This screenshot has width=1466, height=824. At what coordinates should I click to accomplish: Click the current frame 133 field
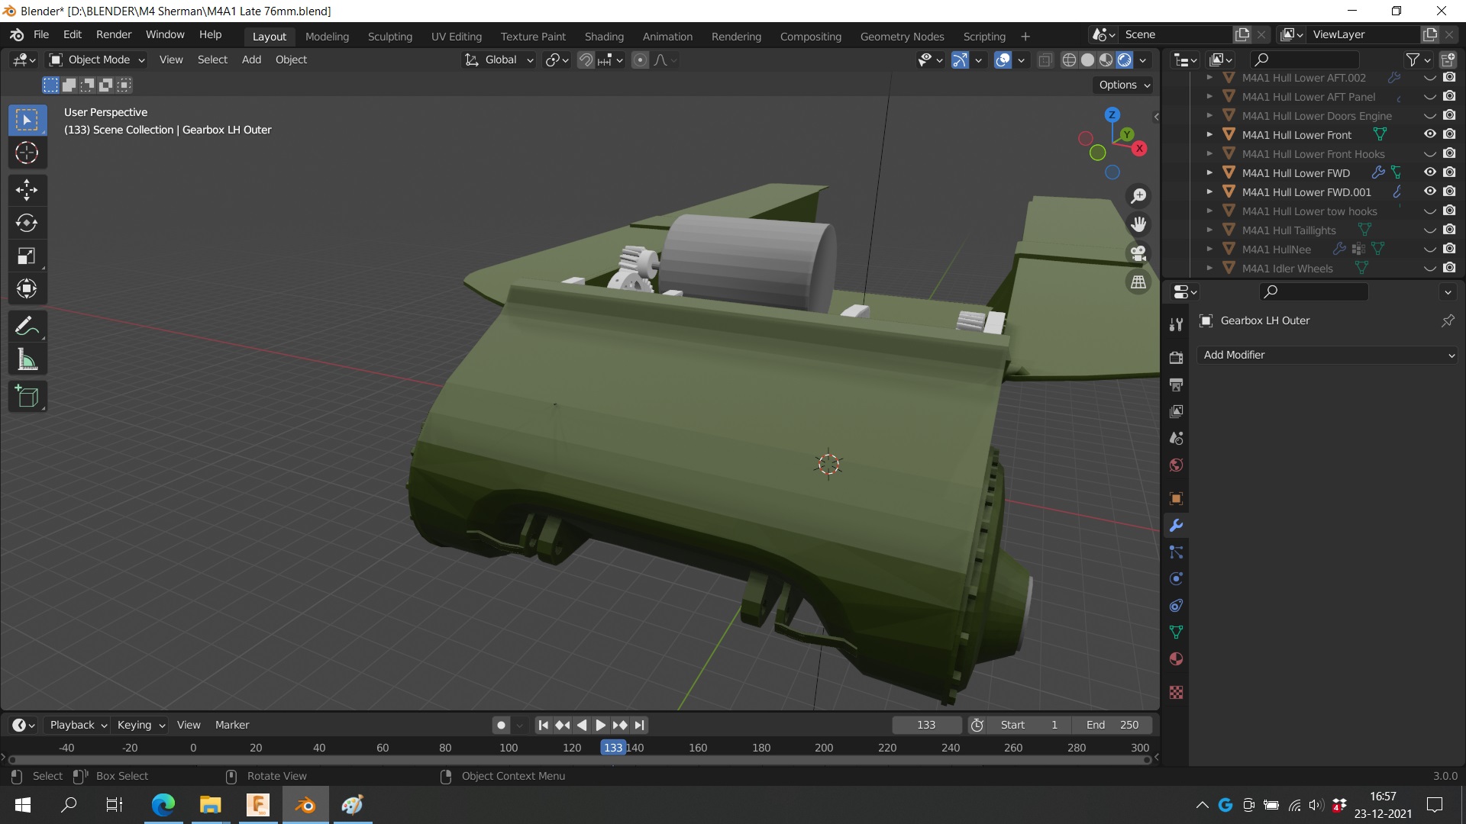(925, 725)
